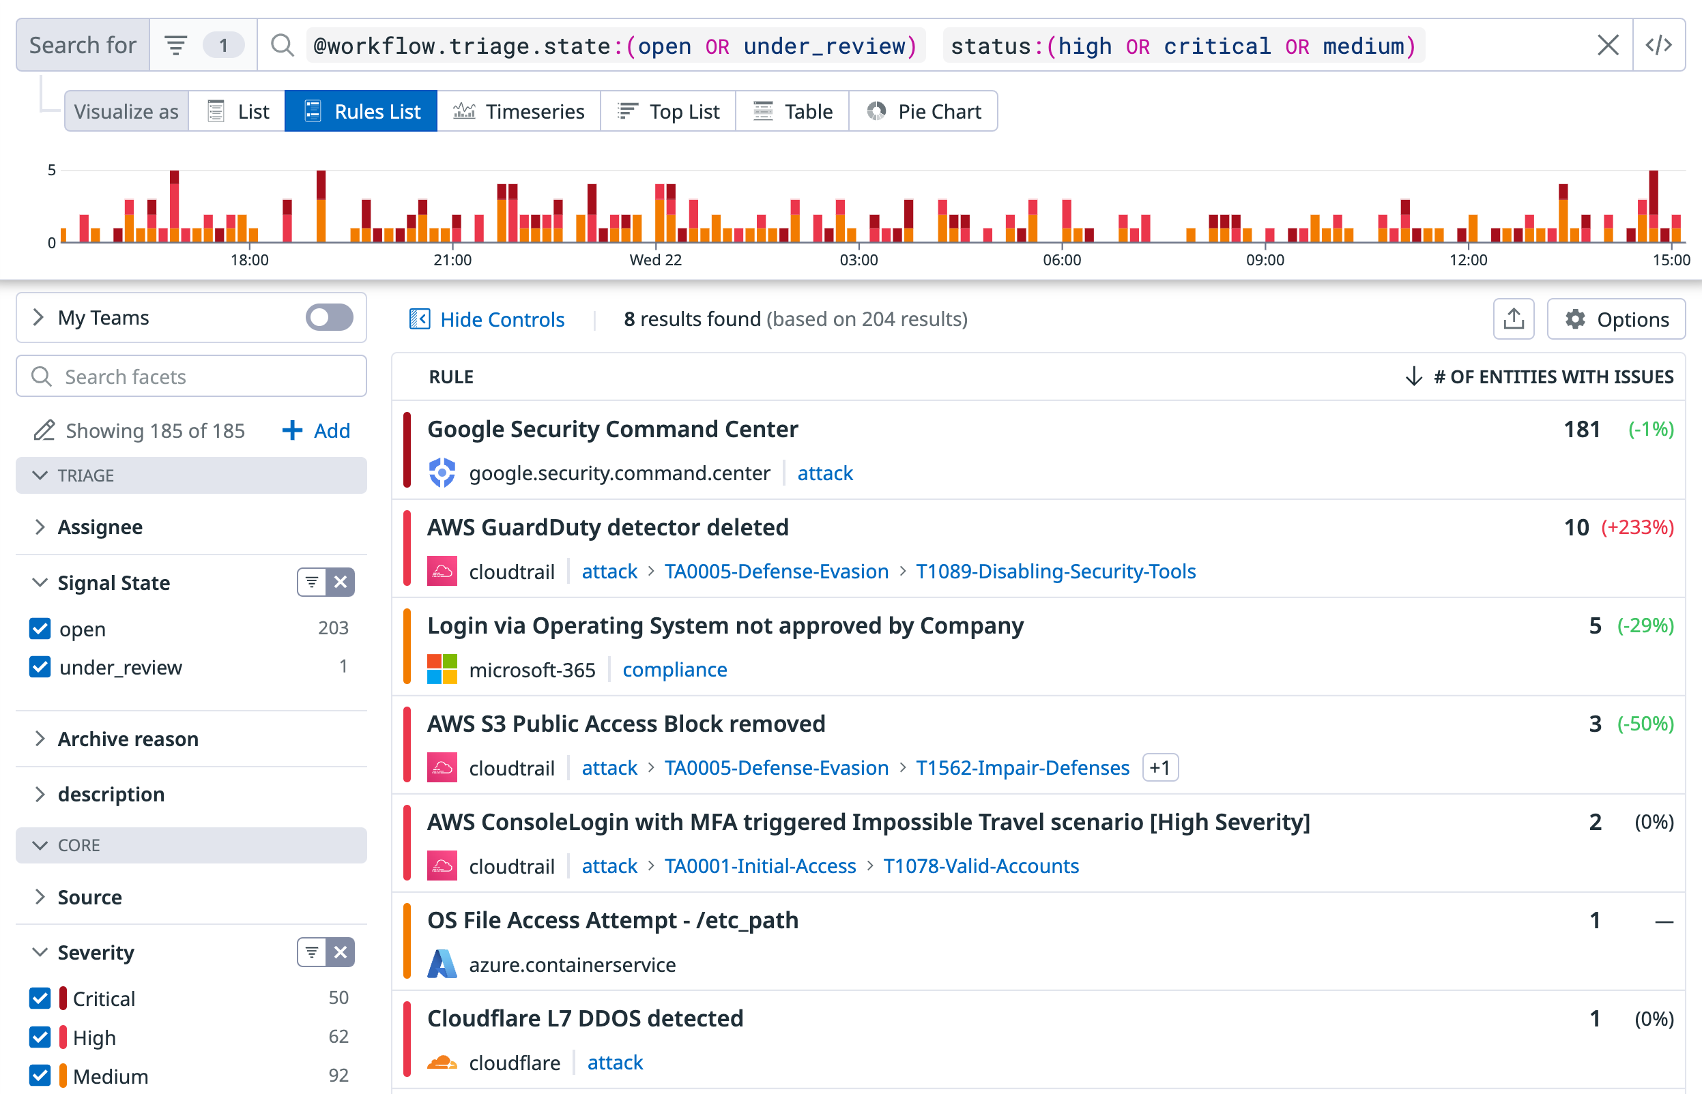The height and width of the screenshot is (1094, 1702).
Task: Click the Add facet plus button
Action: [x=316, y=430]
